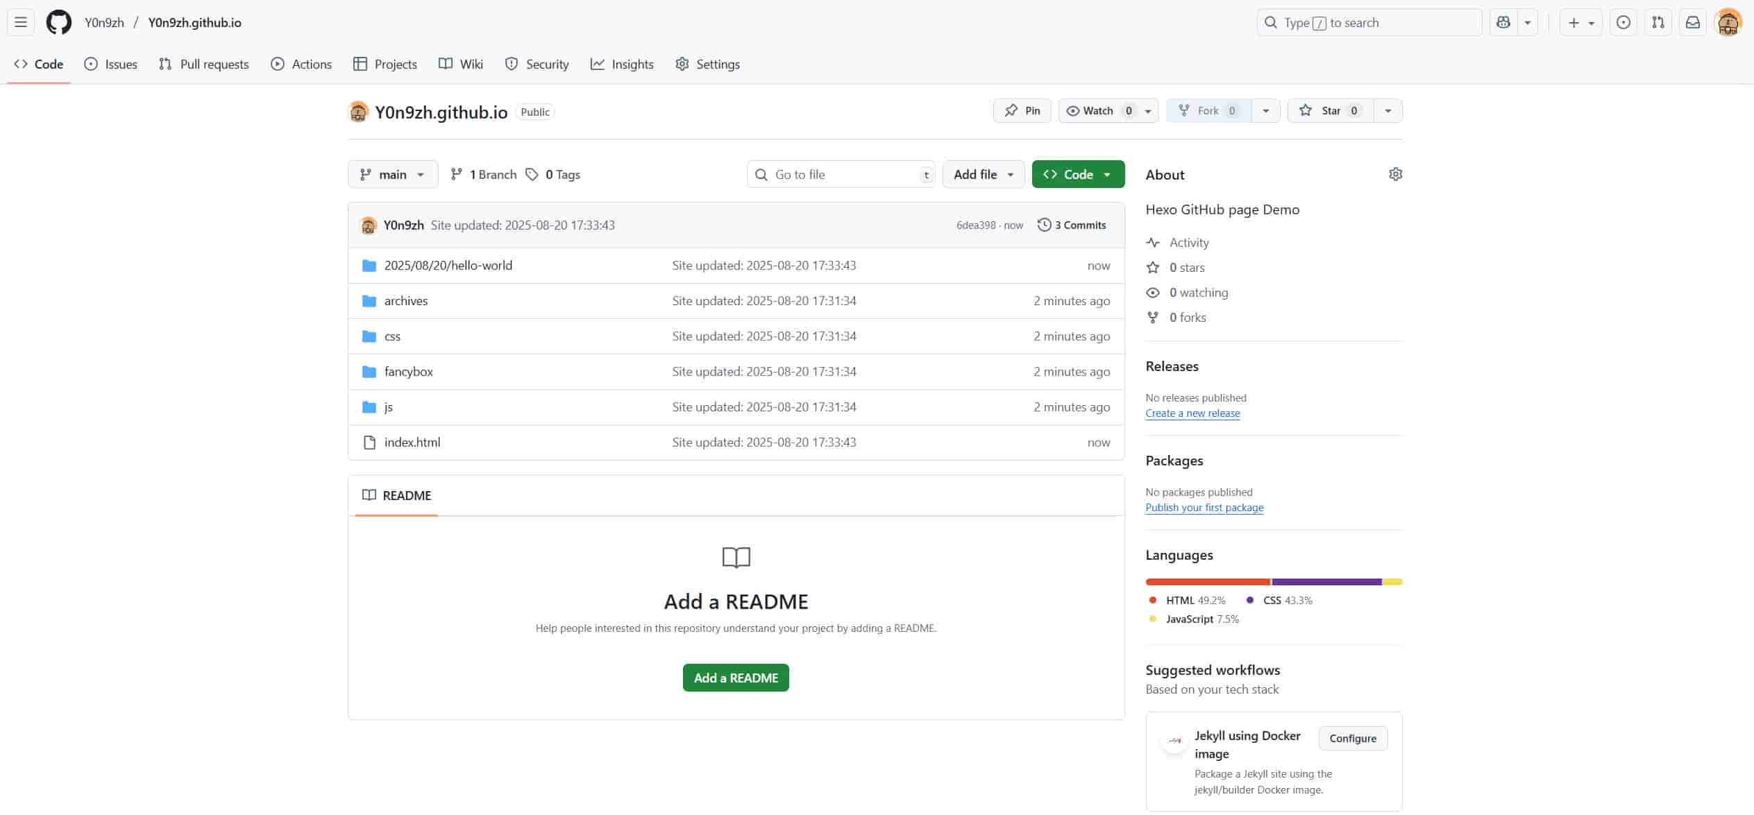Click the js folder icon
Viewport: 1754px width, 815px height.
pyautogui.click(x=369, y=407)
